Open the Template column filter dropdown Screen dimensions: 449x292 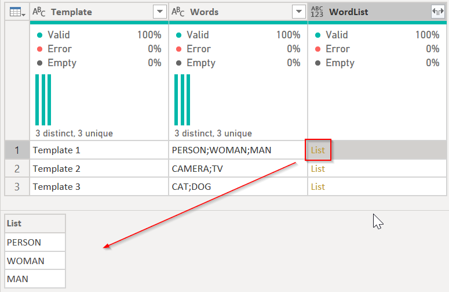160,12
